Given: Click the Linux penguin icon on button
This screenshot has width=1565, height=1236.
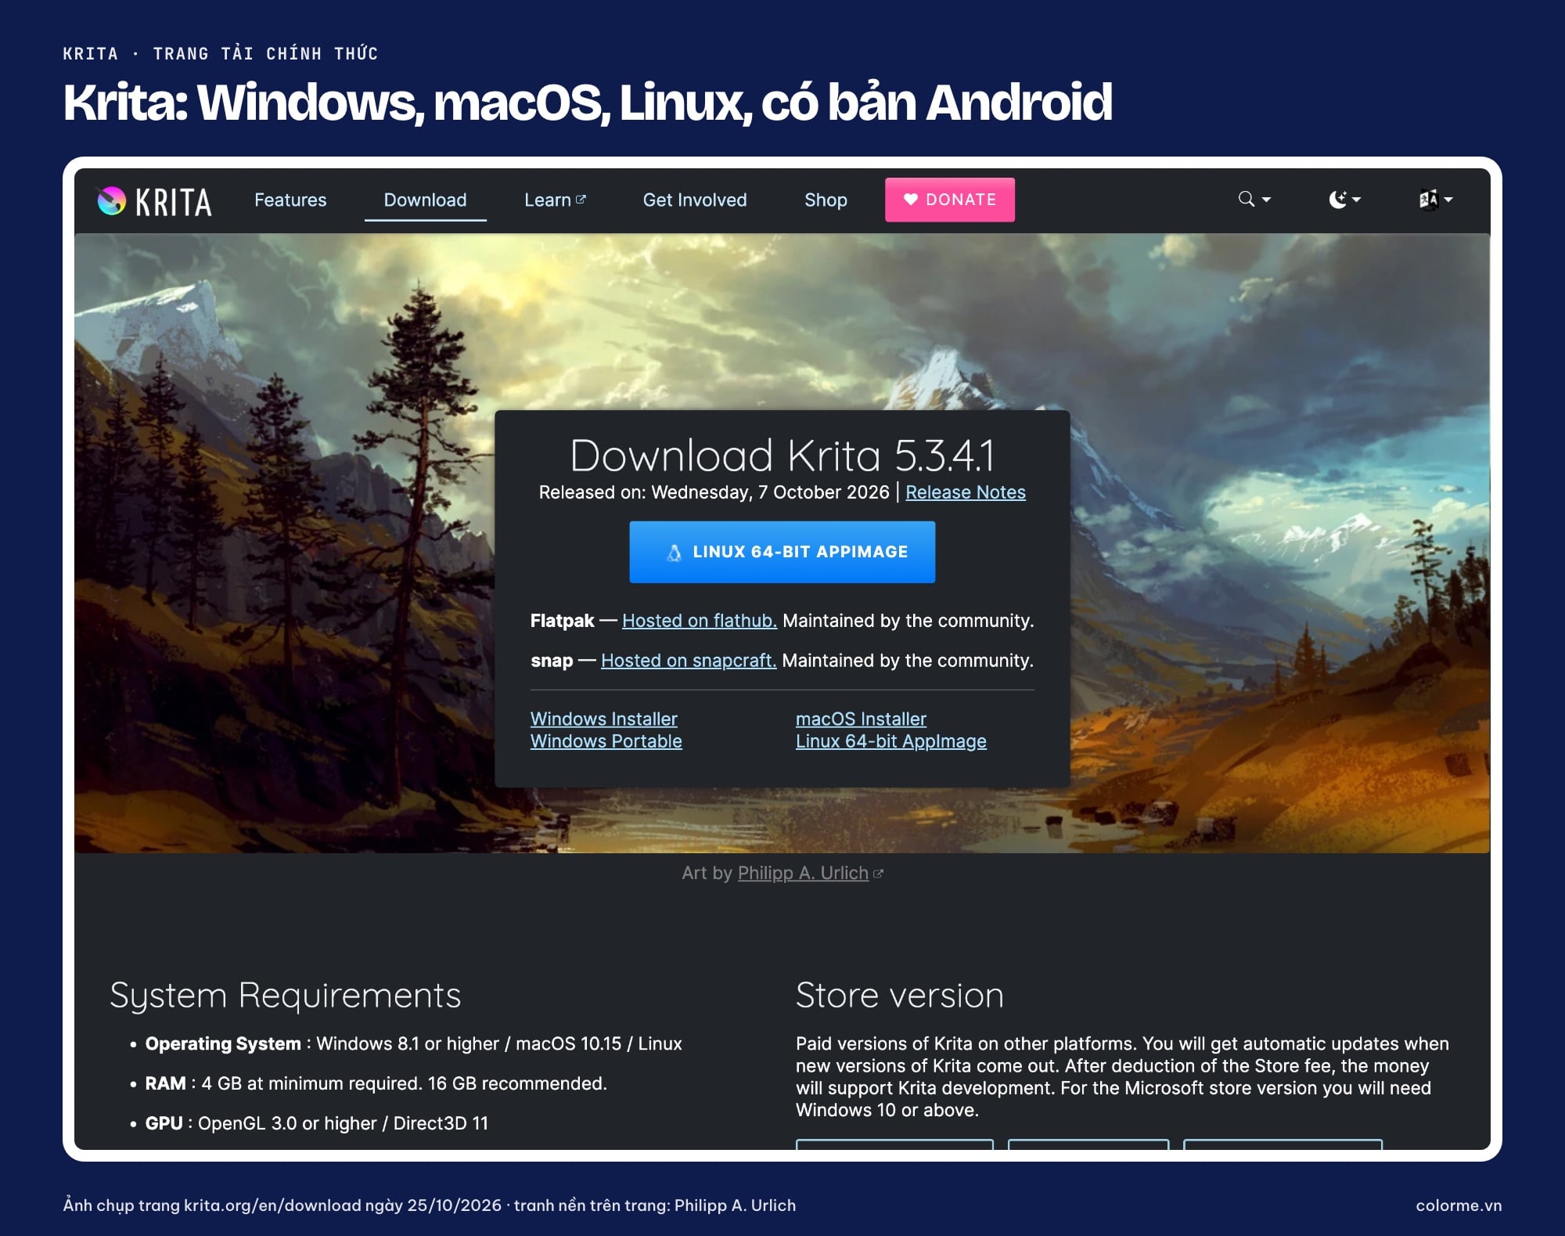Looking at the screenshot, I should (674, 553).
